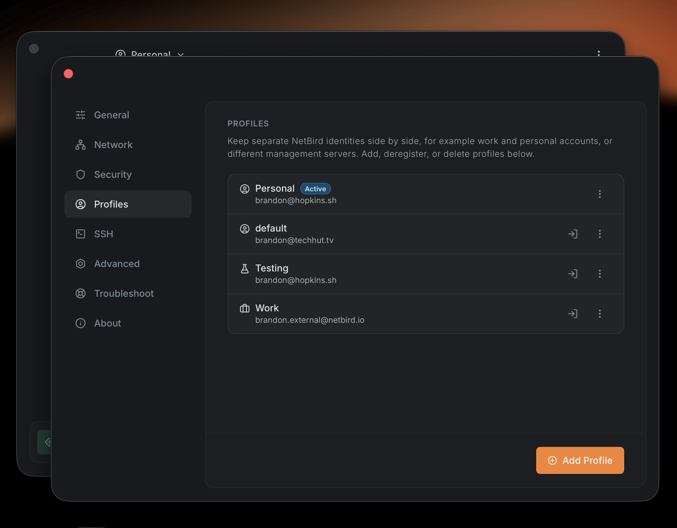The image size is (677, 528).
Task: Open the three-dot menu in the back window
Action: pos(599,53)
